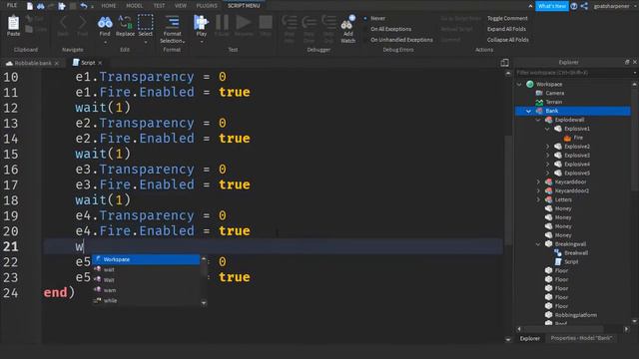Click the binoculars icon in quick access bar
This screenshot has height=359, width=639.
pyautogui.click(x=40, y=6)
